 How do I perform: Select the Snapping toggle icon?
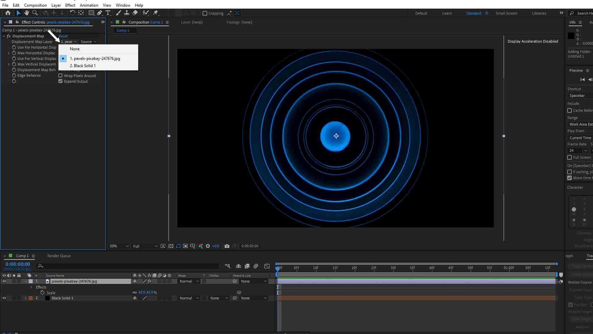(x=205, y=13)
